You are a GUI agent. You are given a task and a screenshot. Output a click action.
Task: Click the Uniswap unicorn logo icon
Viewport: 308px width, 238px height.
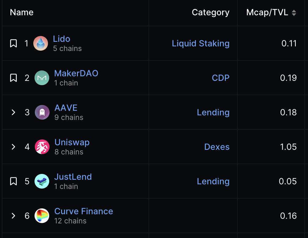(42, 147)
